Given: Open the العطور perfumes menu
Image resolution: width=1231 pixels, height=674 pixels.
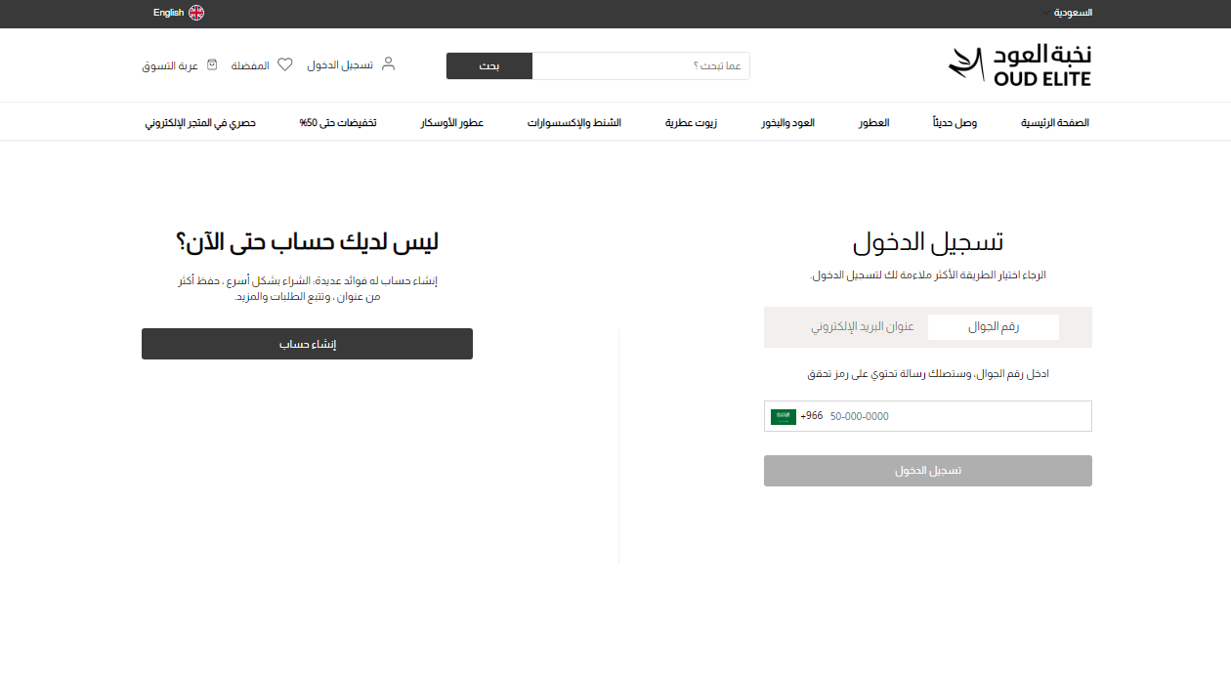Looking at the screenshot, I should [x=873, y=123].
